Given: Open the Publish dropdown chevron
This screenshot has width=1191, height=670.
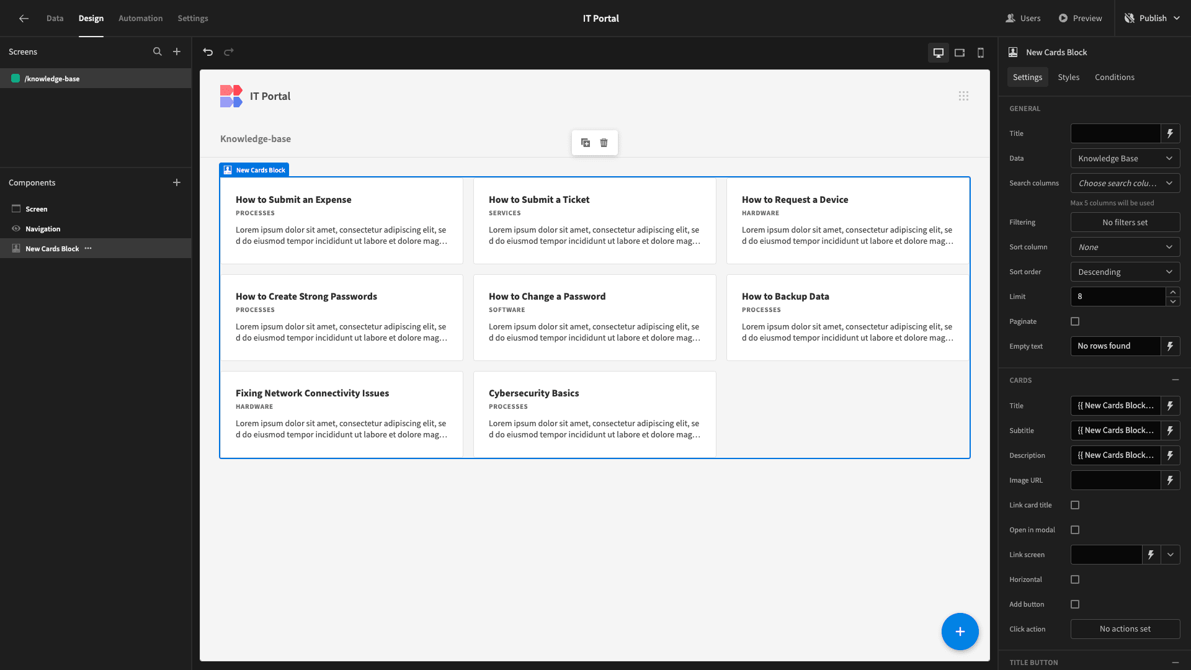Looking at the screenshot, I should [x=1177, y=19].
